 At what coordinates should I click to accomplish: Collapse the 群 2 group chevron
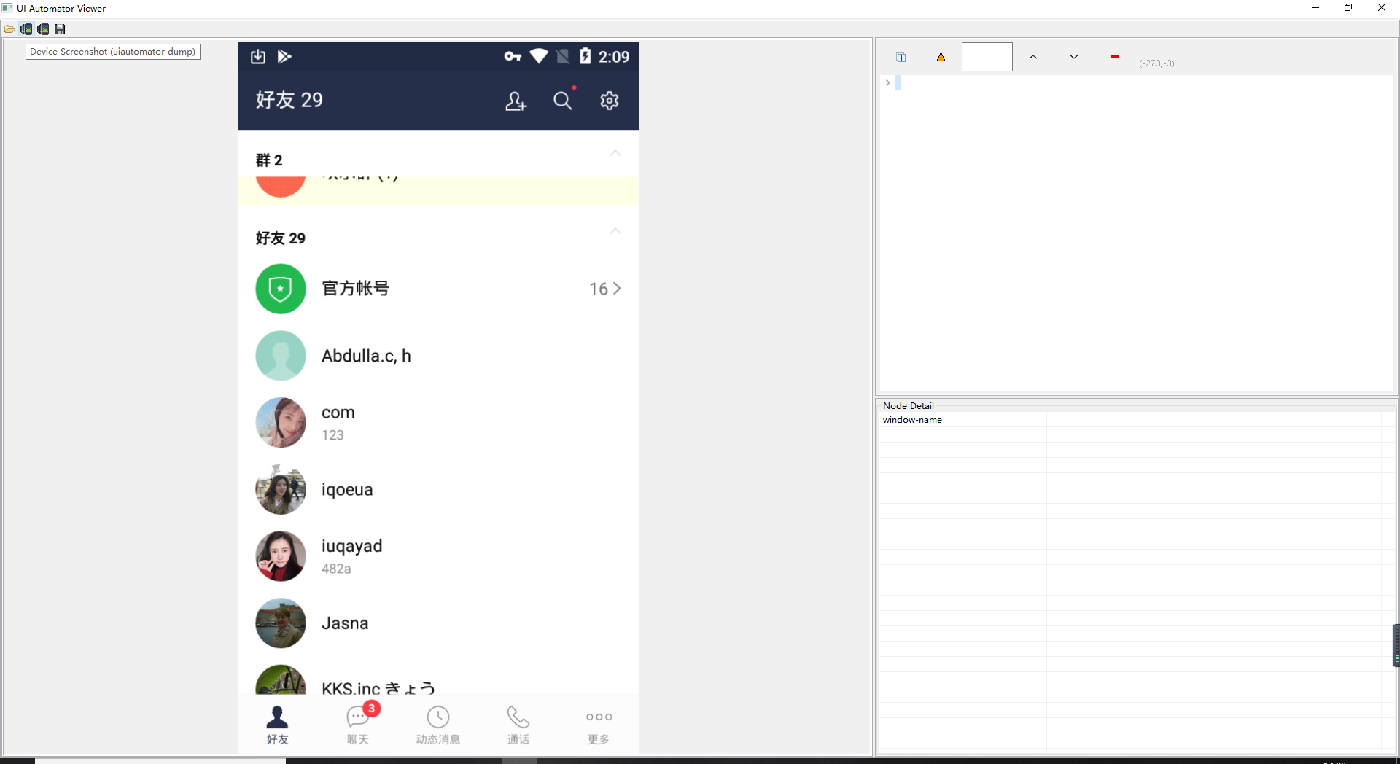click(615, 154)
